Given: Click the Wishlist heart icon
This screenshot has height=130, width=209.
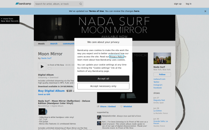Looking at the screenshot, I should point(121,106).
